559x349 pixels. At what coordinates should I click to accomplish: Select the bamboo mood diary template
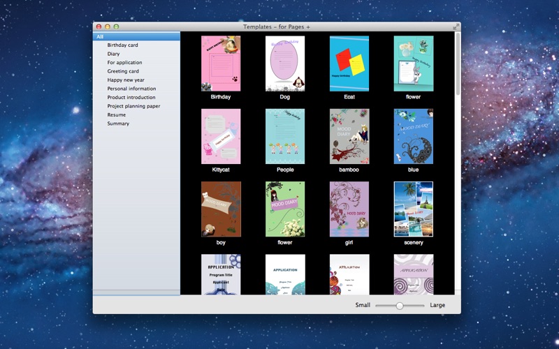pos(349,136)
